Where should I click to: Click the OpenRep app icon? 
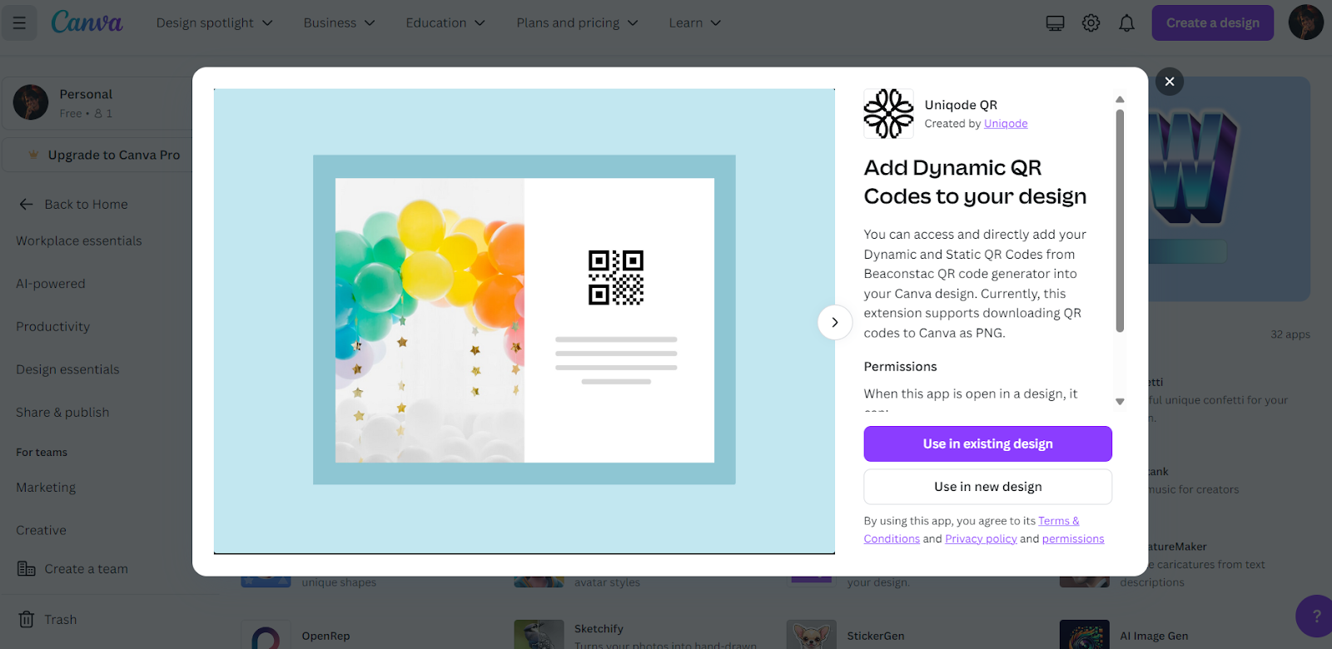pos(266,635)
